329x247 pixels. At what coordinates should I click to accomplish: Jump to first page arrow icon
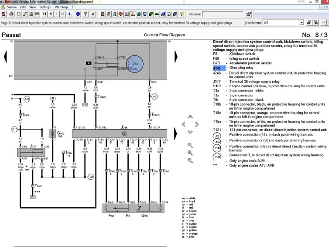45,14
